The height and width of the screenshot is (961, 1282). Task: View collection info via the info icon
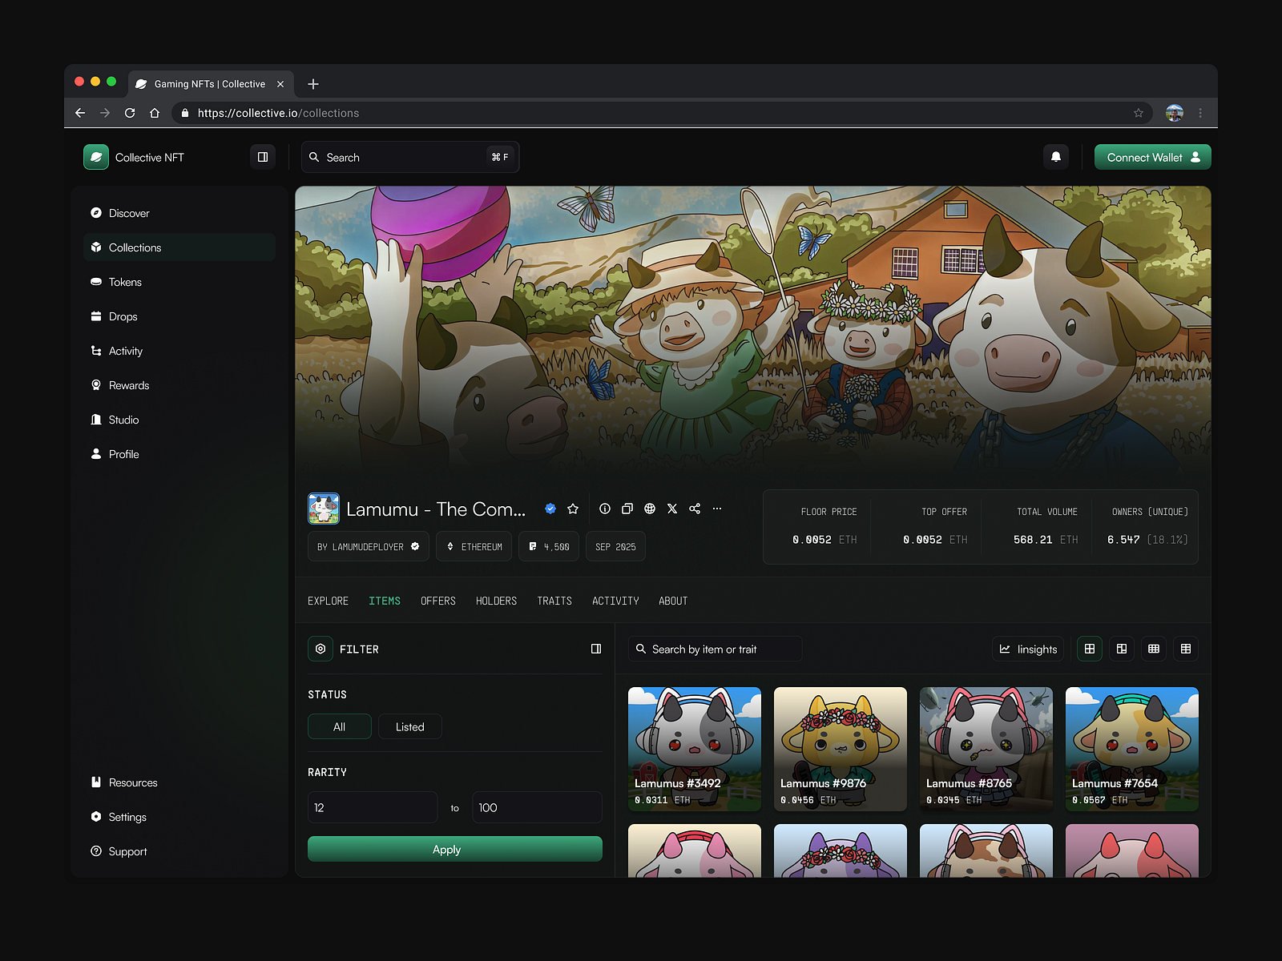605,509
